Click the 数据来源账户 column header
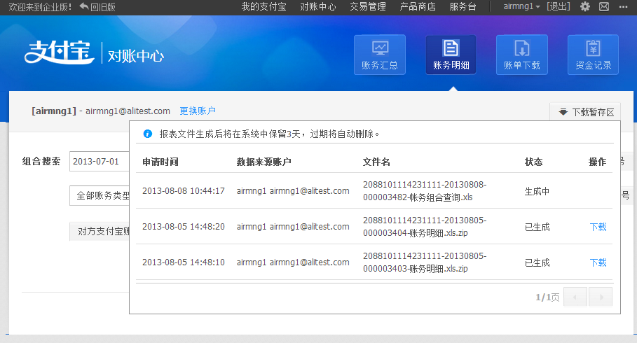637x343 pixels. pyautogui.click(x=263, y=162)
